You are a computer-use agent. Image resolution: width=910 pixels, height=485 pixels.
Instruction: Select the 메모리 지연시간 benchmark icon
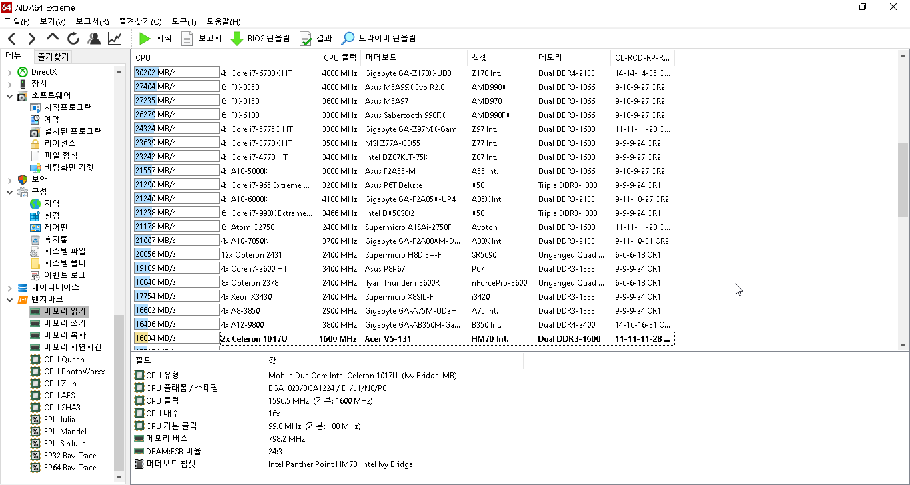tap(35, 347)
